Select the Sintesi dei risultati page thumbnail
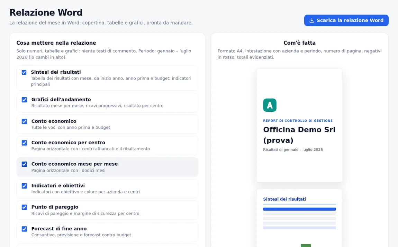Image resolution: width=398 pixels, height=247 pixels. coord(299,218)
